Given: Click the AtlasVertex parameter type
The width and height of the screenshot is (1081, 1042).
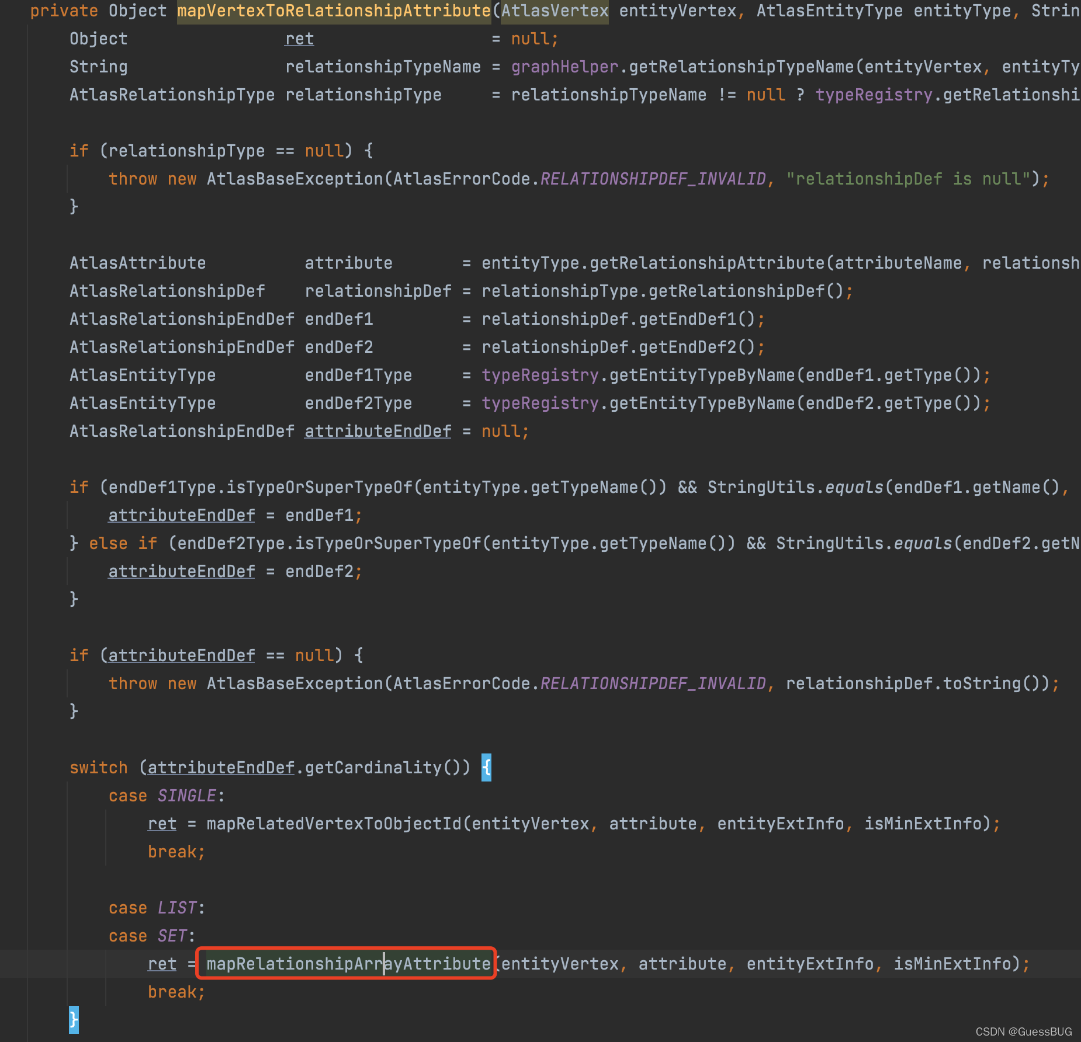Looking at the screenshot, I should [x=555, y=11].
